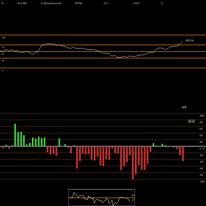Click the 100 label on left RSI axis
This screenshot has width=206, height=206.
click(x=3, y=37)
